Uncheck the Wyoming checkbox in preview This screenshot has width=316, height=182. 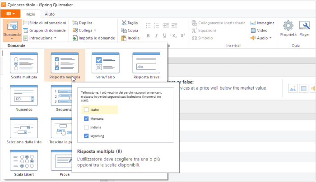86,136
